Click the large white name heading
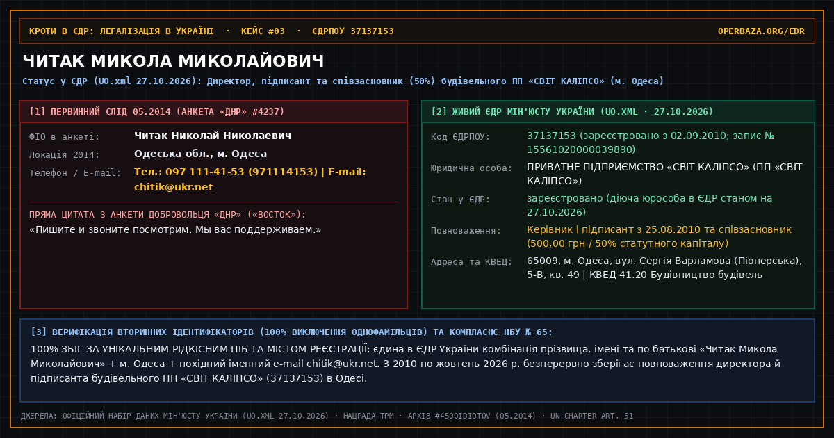This screenshot has height=438, width=834. (173, 61)
